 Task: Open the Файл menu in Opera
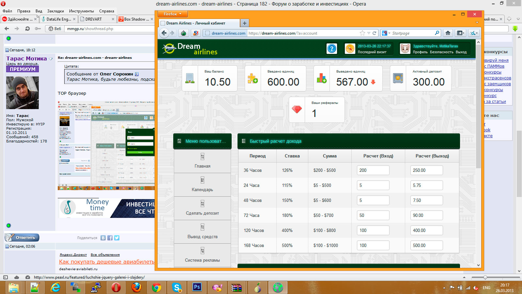7,11
